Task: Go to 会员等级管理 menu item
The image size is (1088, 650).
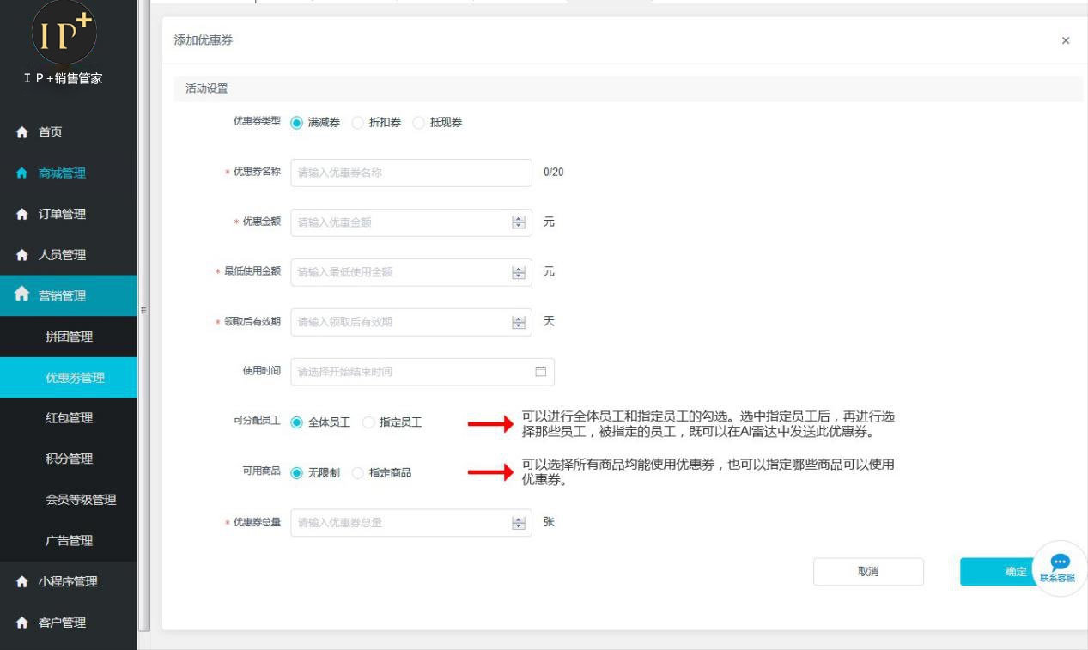Action: click(81, 500)
